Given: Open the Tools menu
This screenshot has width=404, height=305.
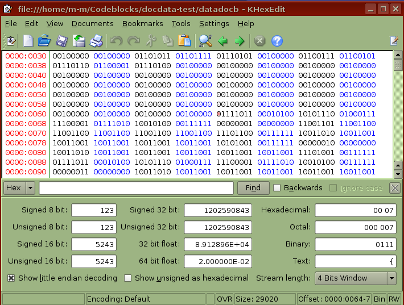Looking at the screenshot, I should tap(181, 24).
